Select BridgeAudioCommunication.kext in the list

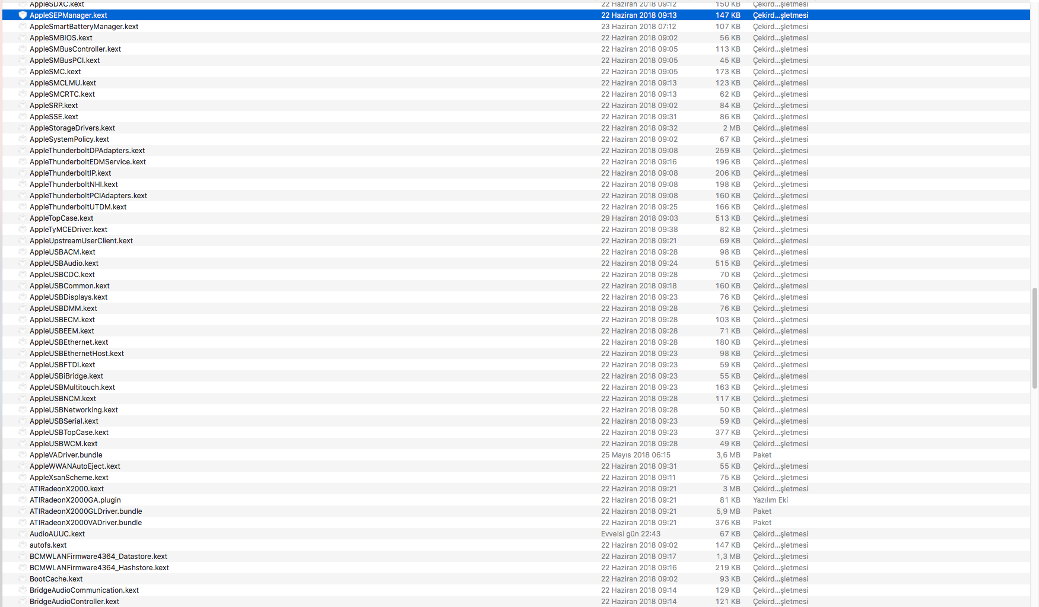tap(84, 590)
